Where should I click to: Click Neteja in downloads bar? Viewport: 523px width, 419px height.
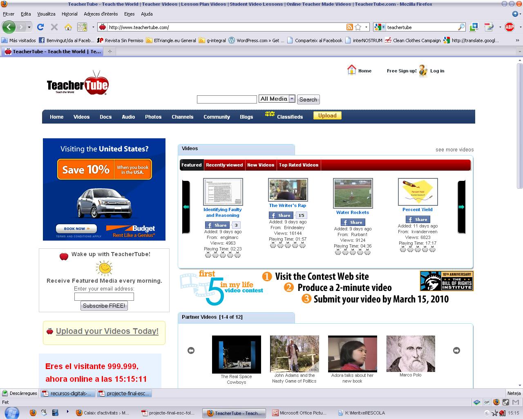tap(514, 393)
